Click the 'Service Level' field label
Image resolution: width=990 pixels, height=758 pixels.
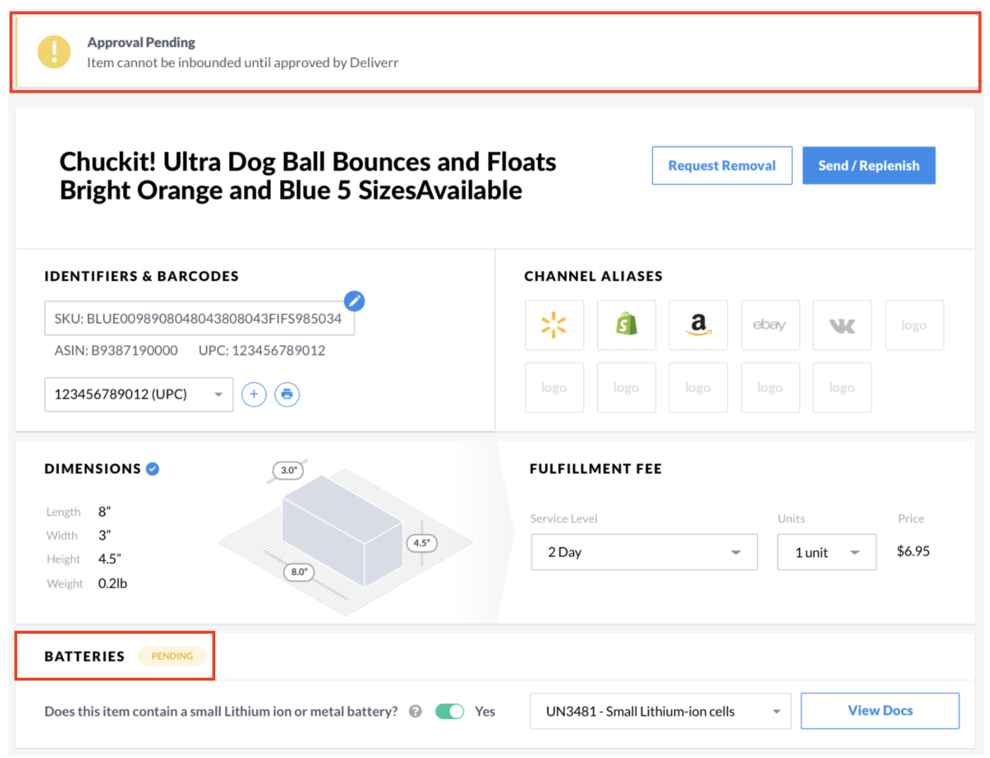click(x=564, y=519)
